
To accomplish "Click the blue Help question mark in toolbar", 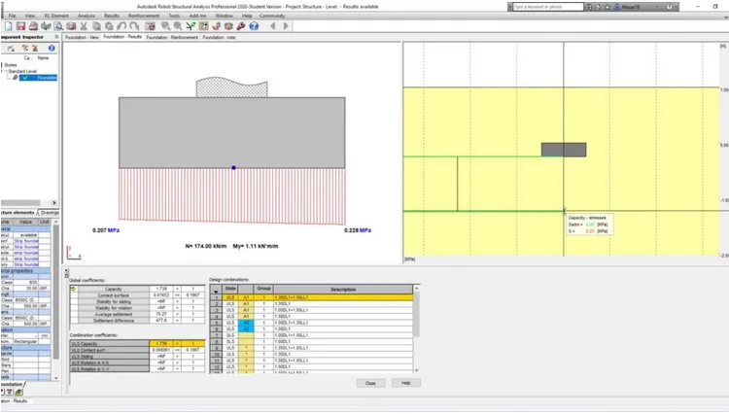I will pyautogui.click(x=254, y=26).
